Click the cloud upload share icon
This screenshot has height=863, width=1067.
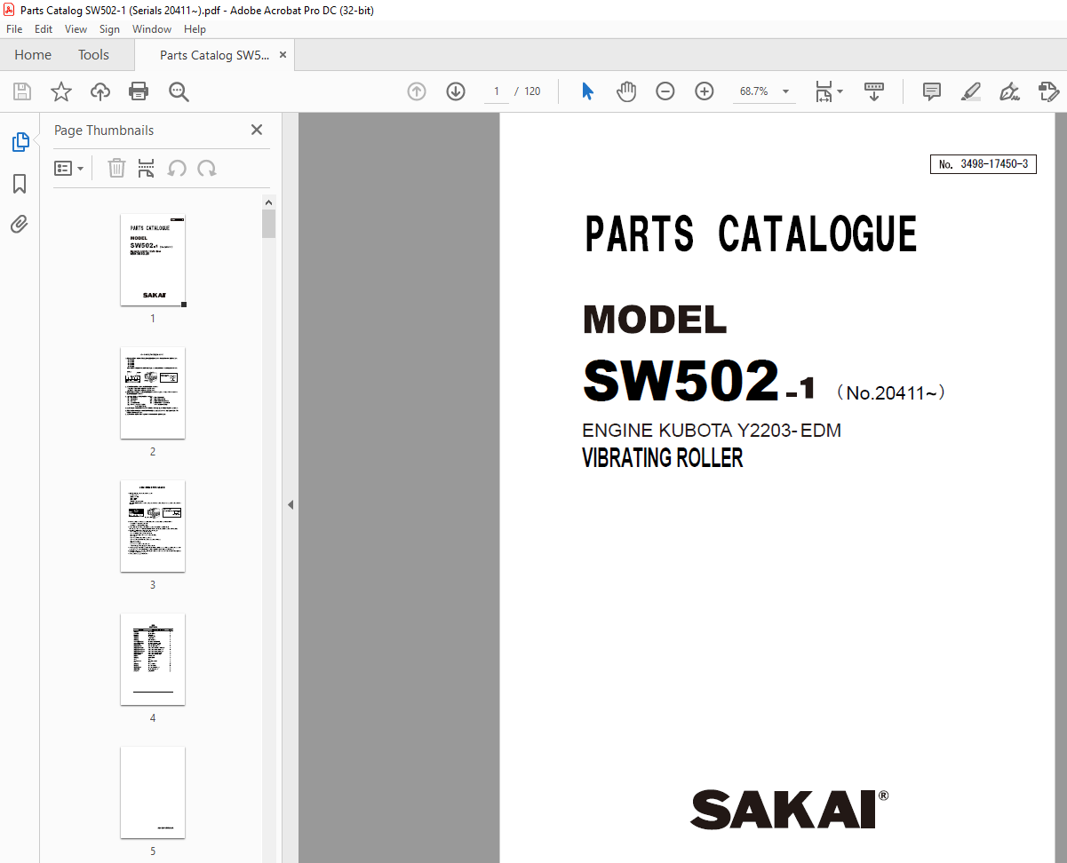pos(100,91)
